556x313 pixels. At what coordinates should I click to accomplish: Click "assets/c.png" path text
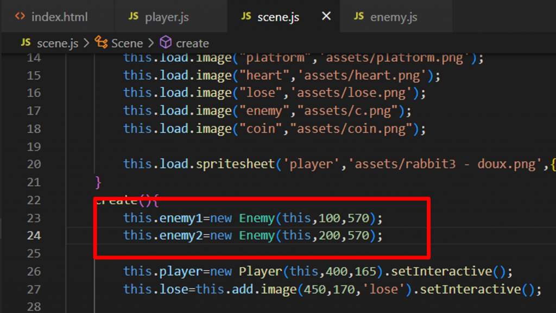coord(348,111)
